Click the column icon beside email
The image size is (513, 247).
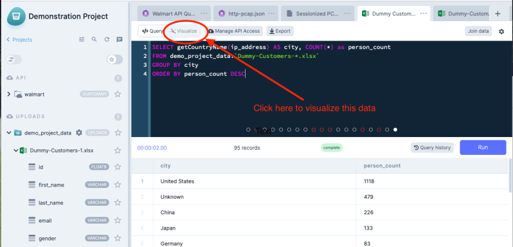pyautogui.click(x=32, y=221)
